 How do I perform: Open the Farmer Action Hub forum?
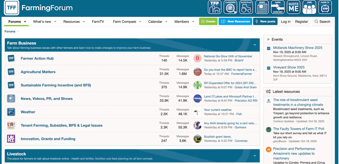37,58
